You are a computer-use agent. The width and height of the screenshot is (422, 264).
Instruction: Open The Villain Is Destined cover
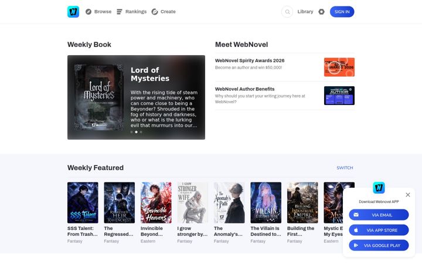[266, 202]
